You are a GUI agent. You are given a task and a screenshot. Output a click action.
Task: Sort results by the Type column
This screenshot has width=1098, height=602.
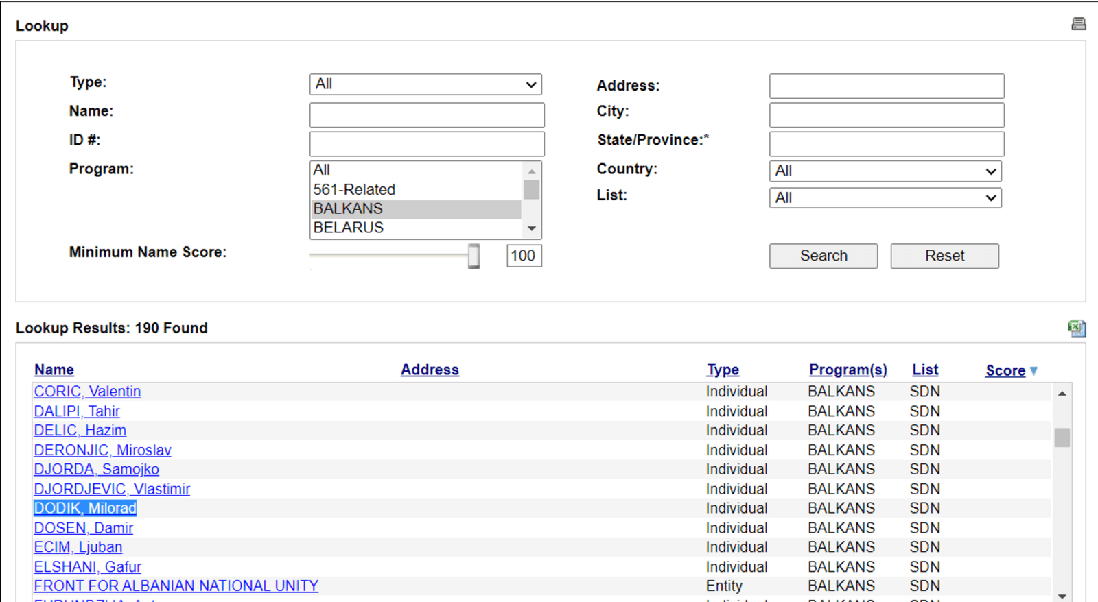pyautogui.click(x=723, y=370)
